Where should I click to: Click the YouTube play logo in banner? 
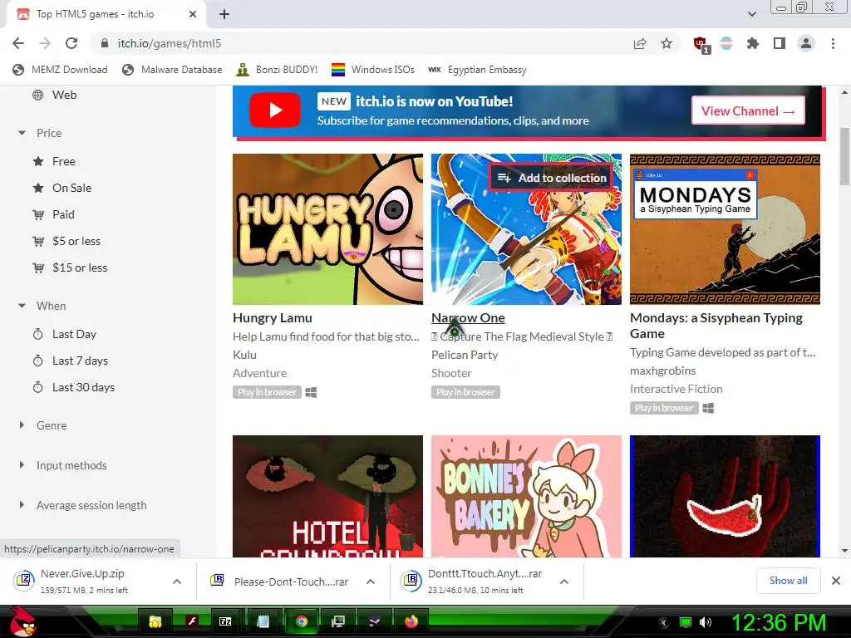pos(274,110)
